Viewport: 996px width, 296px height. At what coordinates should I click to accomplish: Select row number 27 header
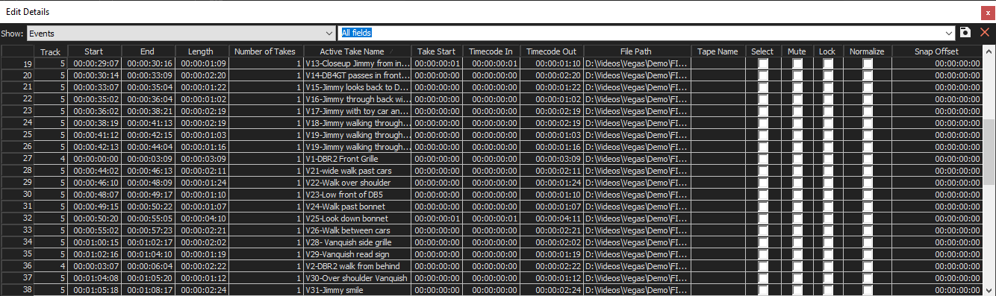(x=17, y=159)
